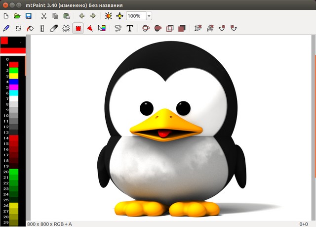Select the Clone tool
Image resolution: width=316 pixels, height=227 pixels.
(x=66, y=28)
